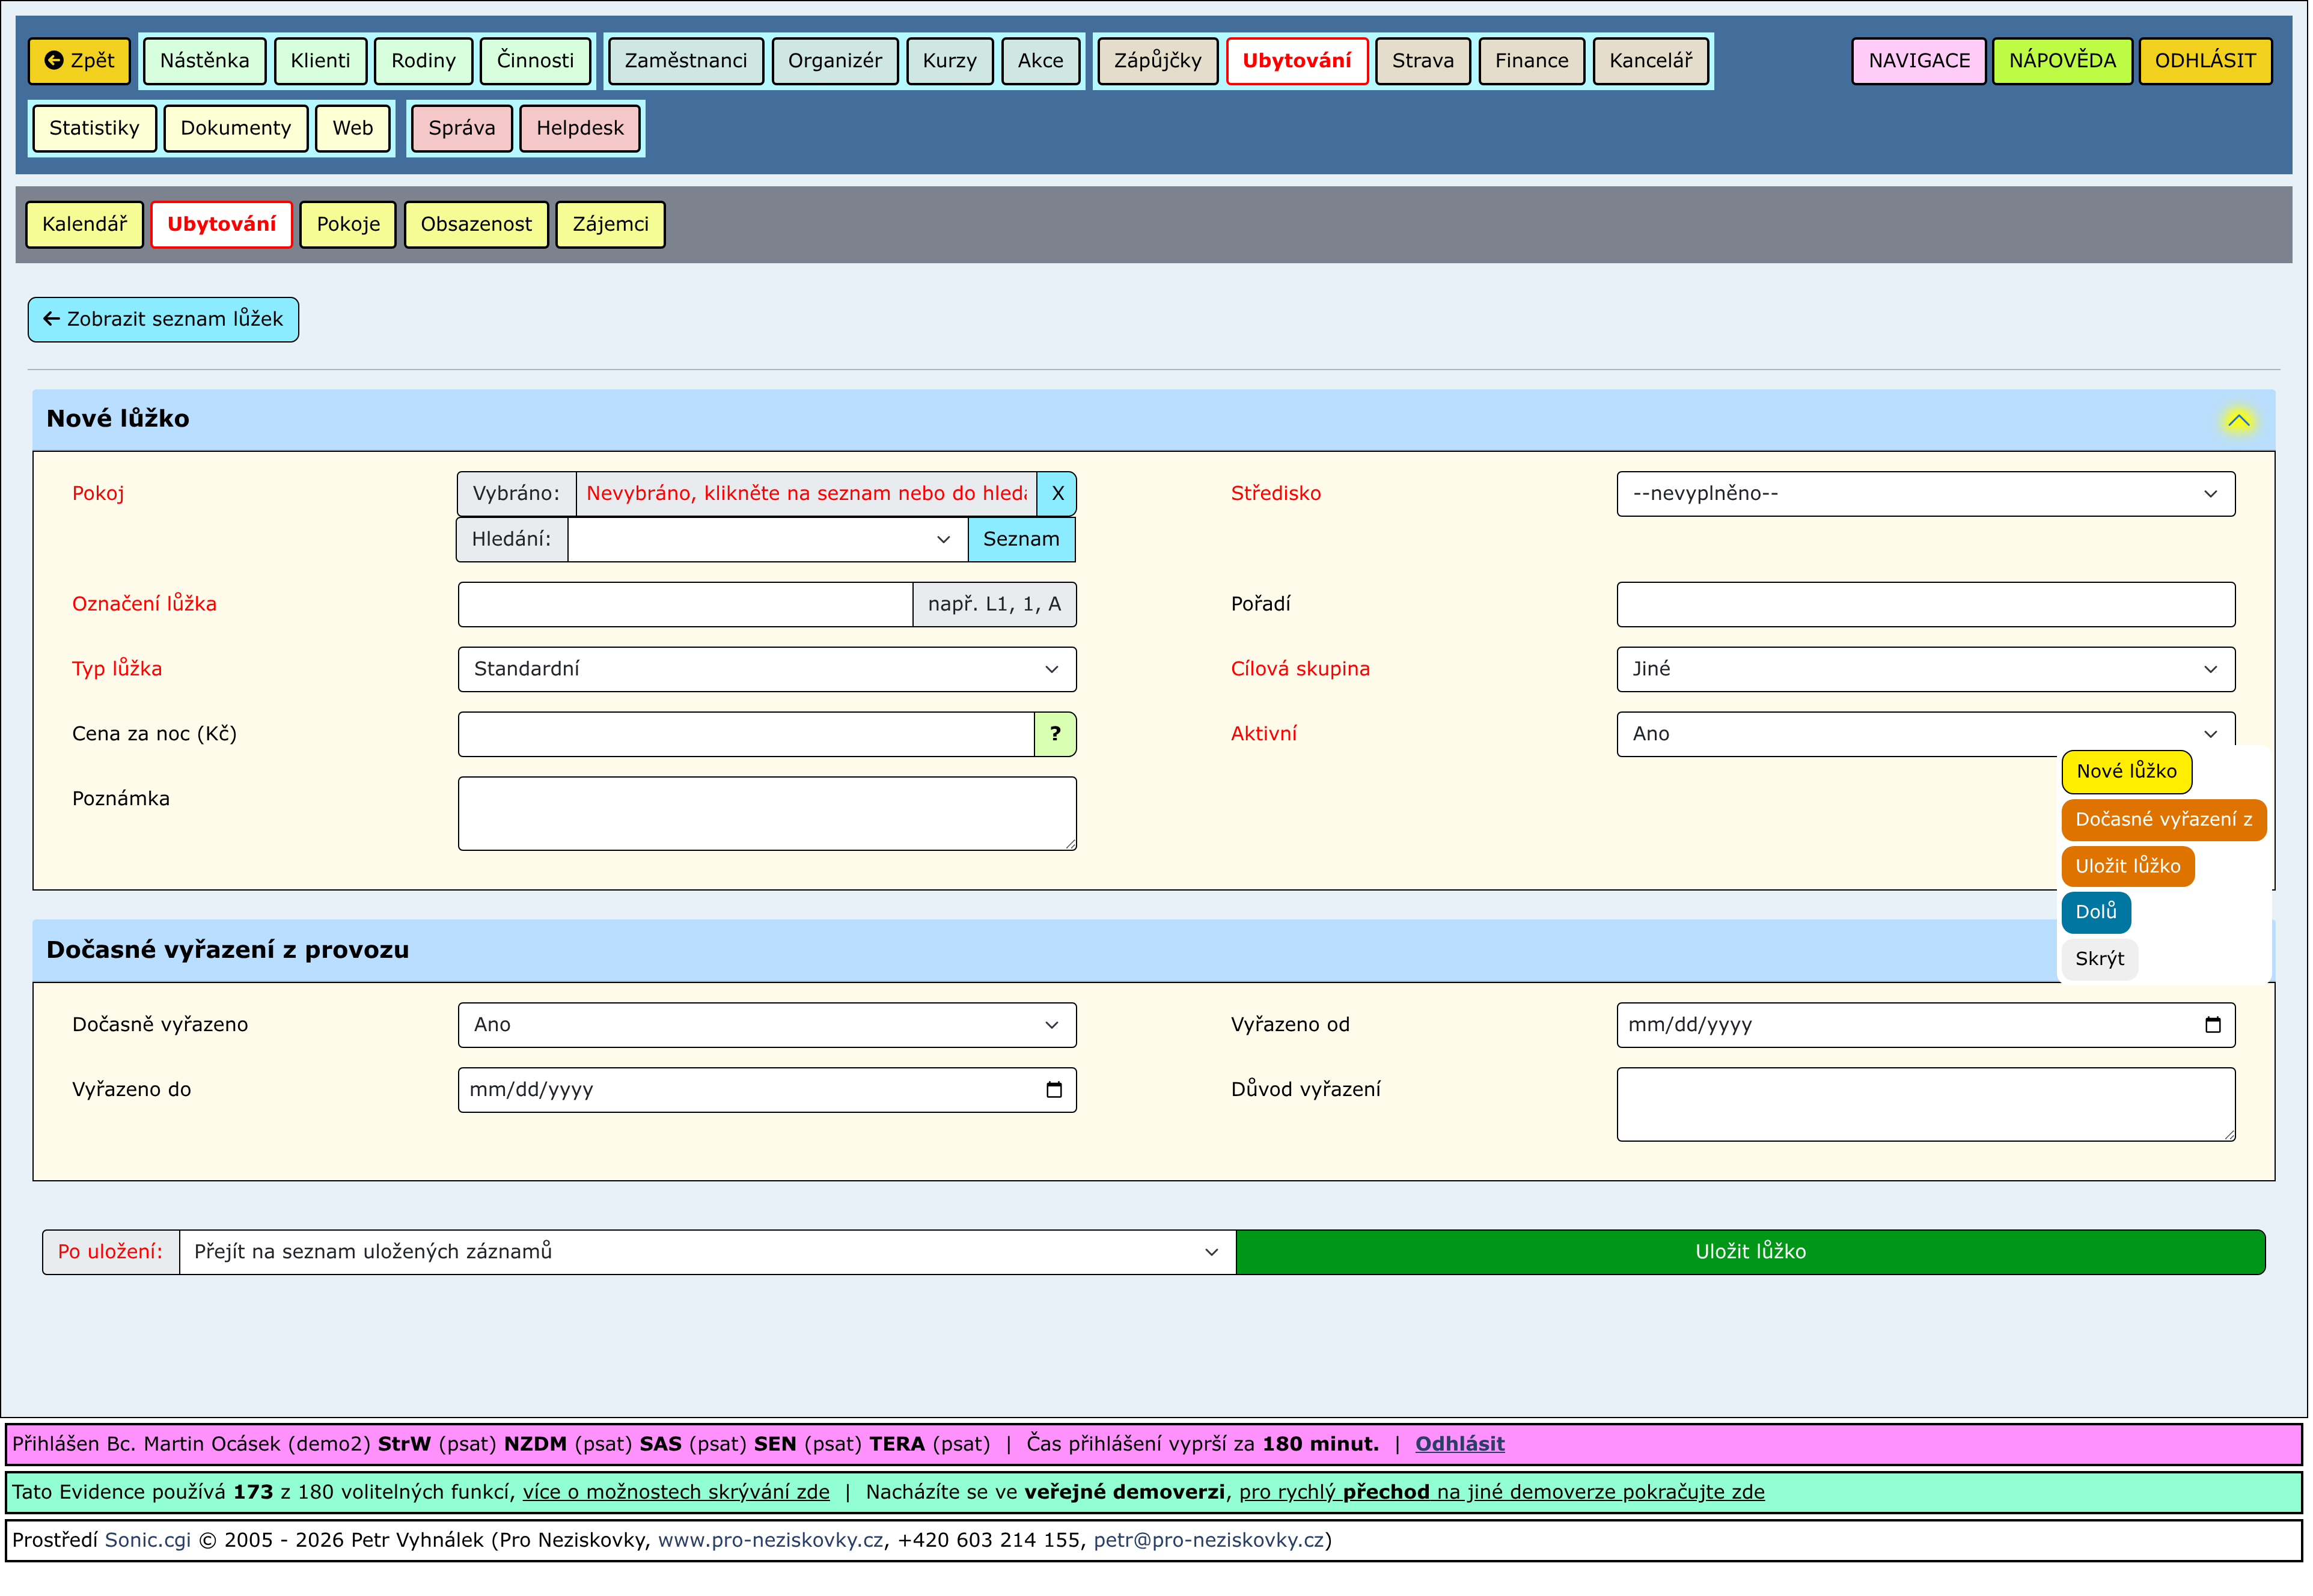
Task: Switch to the Pokoje tab
Action: (348, 224)
